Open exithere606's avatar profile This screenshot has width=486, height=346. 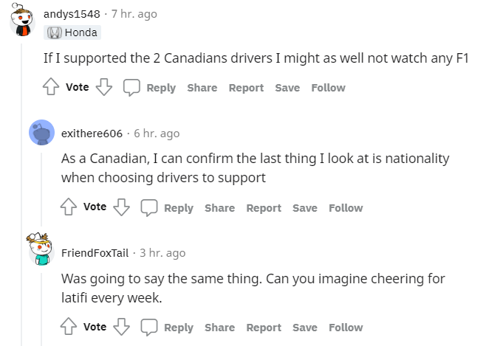(41, 133)
